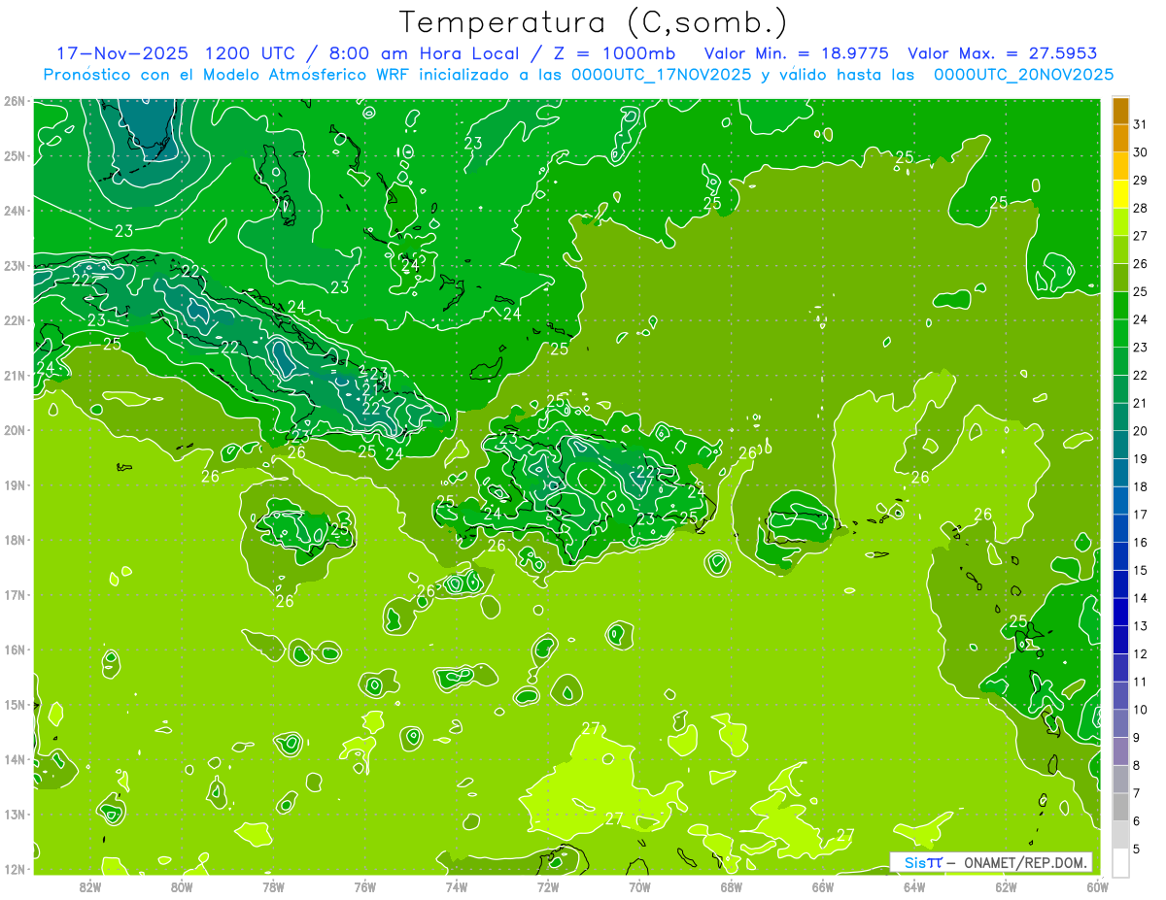Pick the blue legend band between 15 and 16
This screenshot has width=1166, height=900.
pyautogui.click(x=1120, y=556)
